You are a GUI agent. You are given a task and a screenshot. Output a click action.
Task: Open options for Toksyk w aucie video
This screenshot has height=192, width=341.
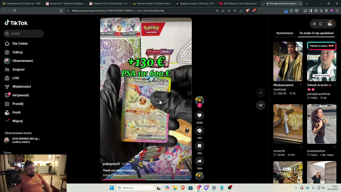pos(335,85)
